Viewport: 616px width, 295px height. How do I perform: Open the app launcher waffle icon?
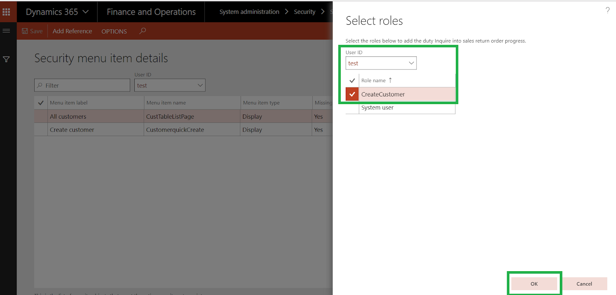tap(7, 12)
